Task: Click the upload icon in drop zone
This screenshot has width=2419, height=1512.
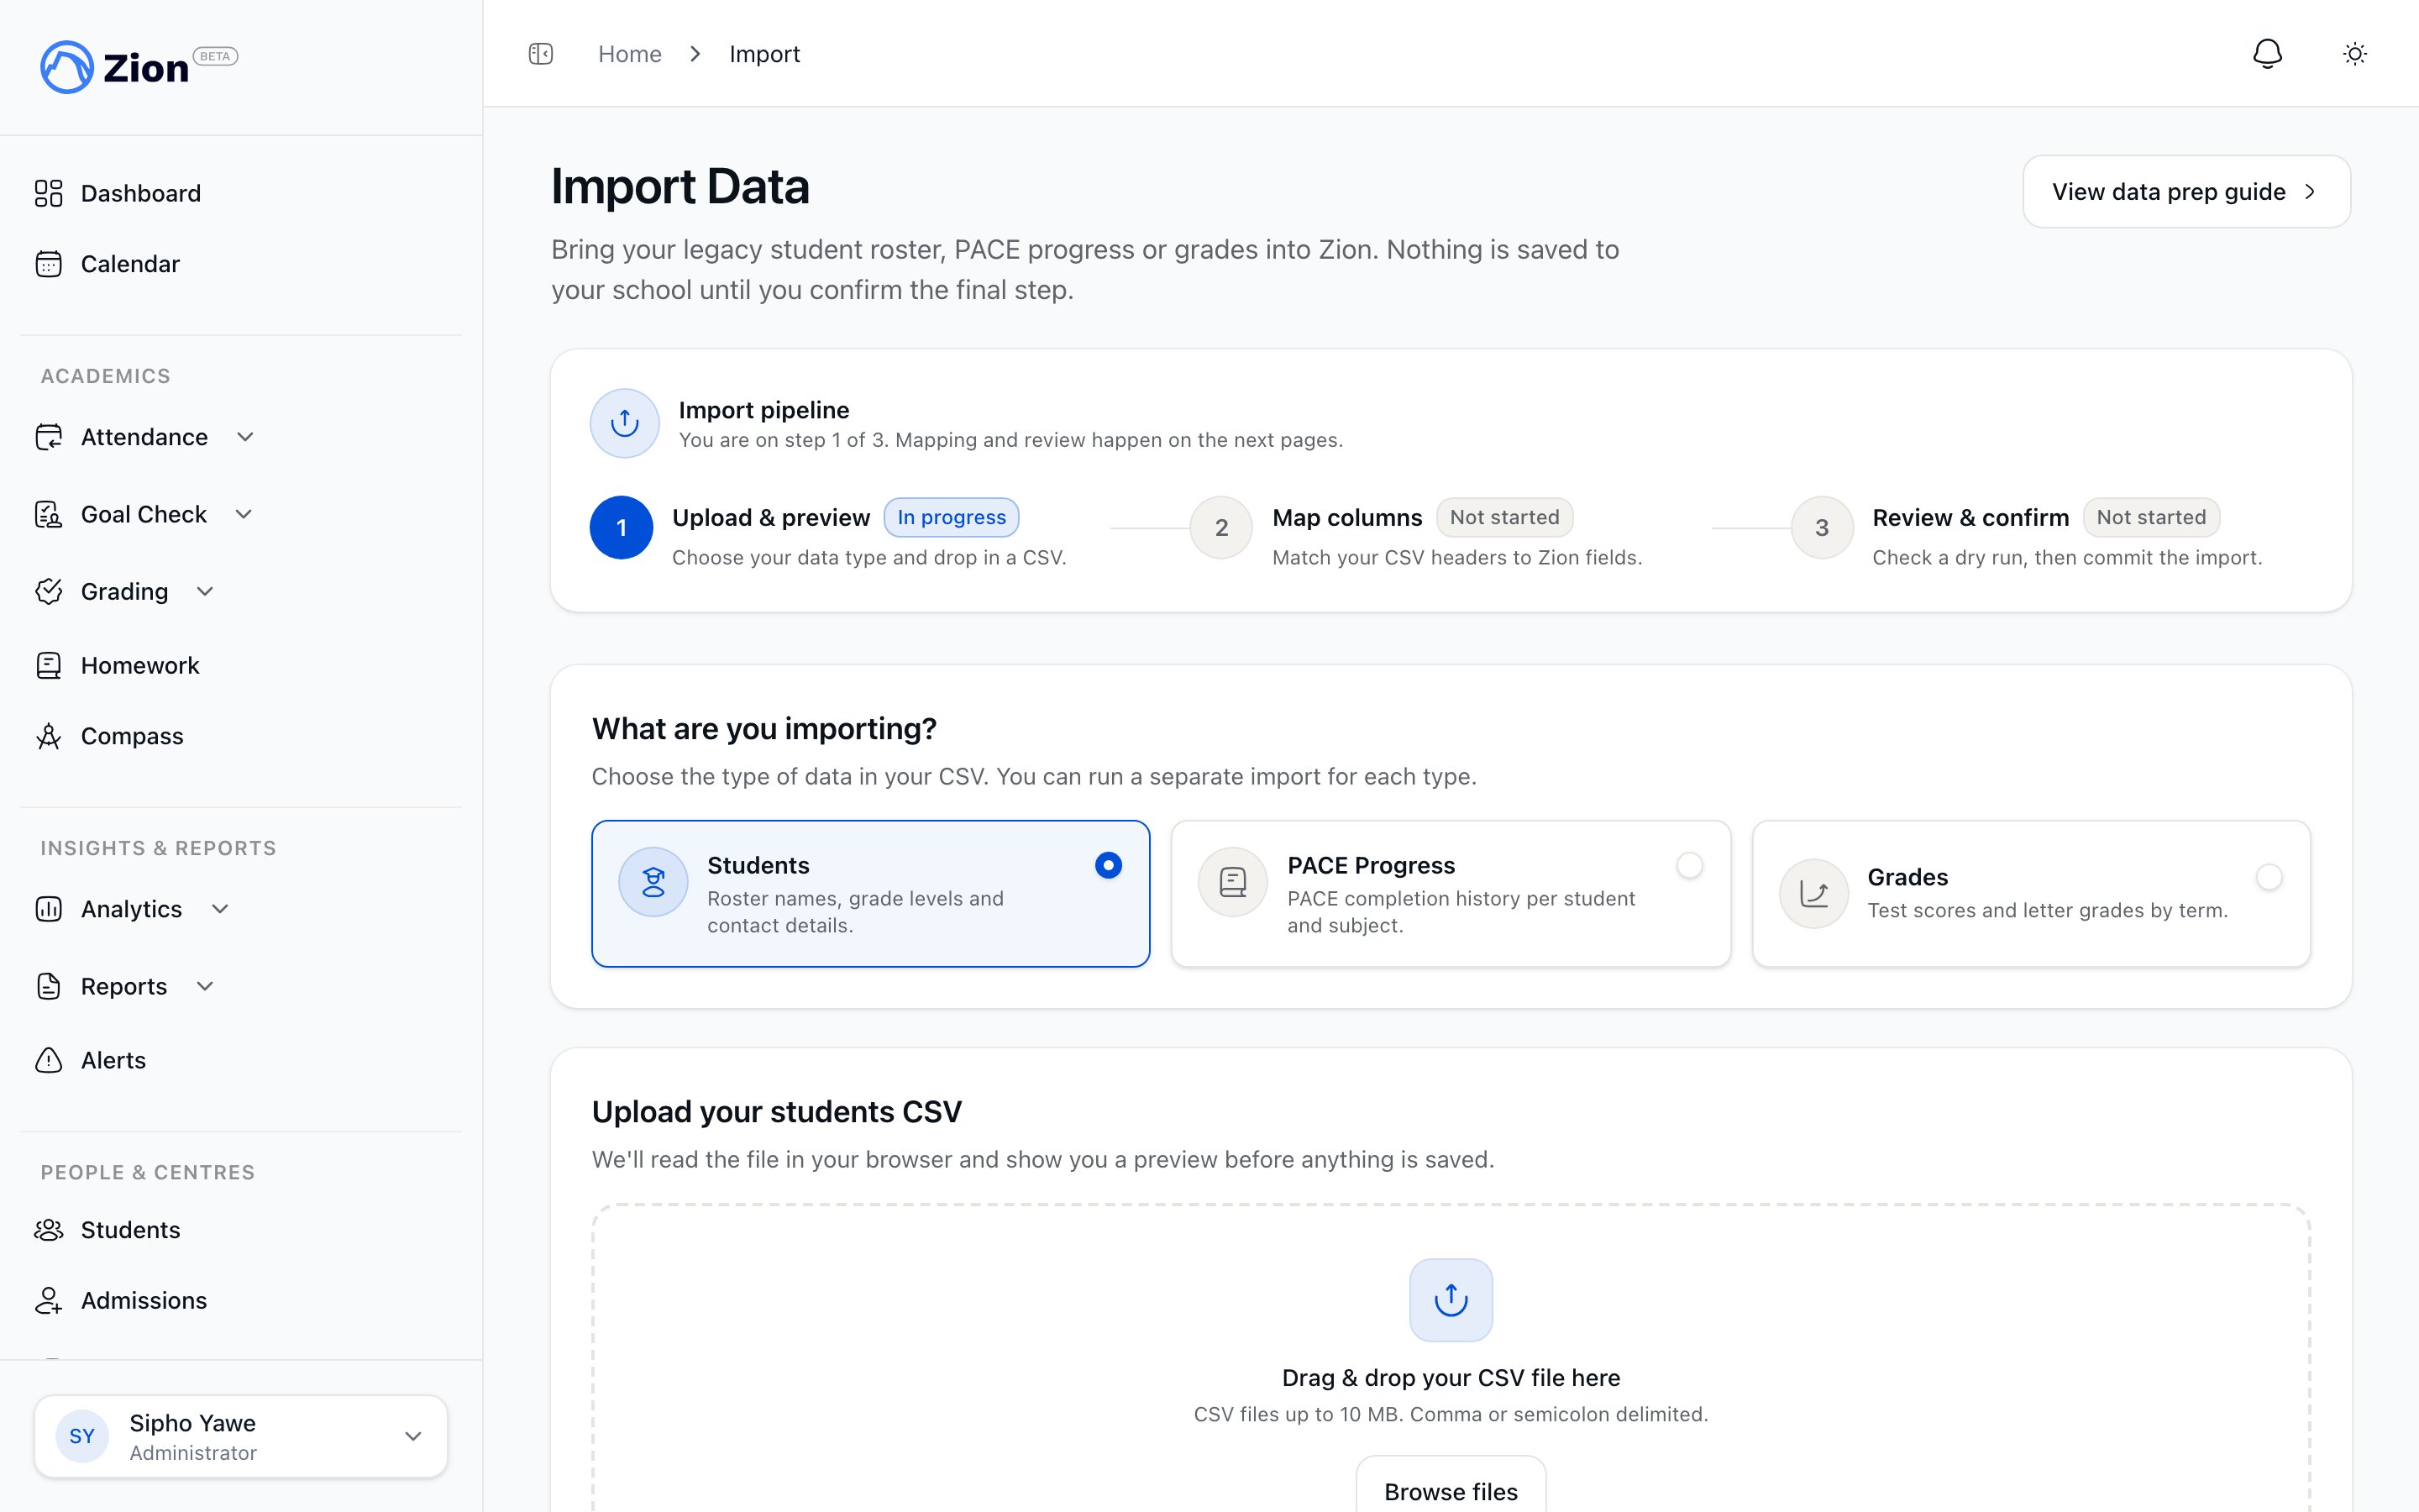Action: 1451,1300
